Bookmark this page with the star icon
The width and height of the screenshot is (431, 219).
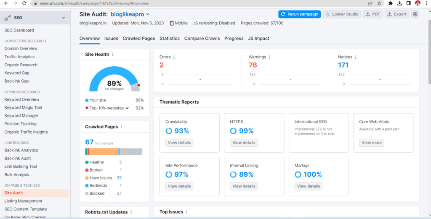click(x=379, y=3)
